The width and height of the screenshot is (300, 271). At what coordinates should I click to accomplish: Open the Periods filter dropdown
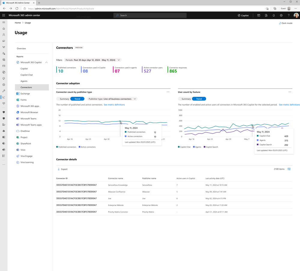tap(93, 60)
